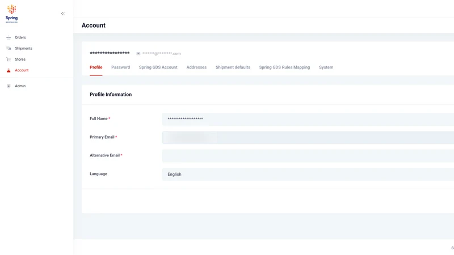Collapse the sidebar with double chevron
The width and height of the screenshot is (454, 255).
pos(63,14)
